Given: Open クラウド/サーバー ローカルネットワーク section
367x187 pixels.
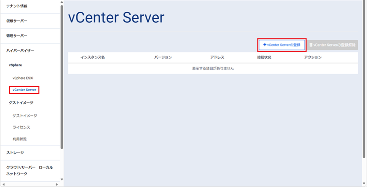Looking at the screenshot, I should (30, 171).
